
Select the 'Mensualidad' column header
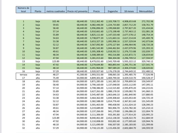pos(146,10)
